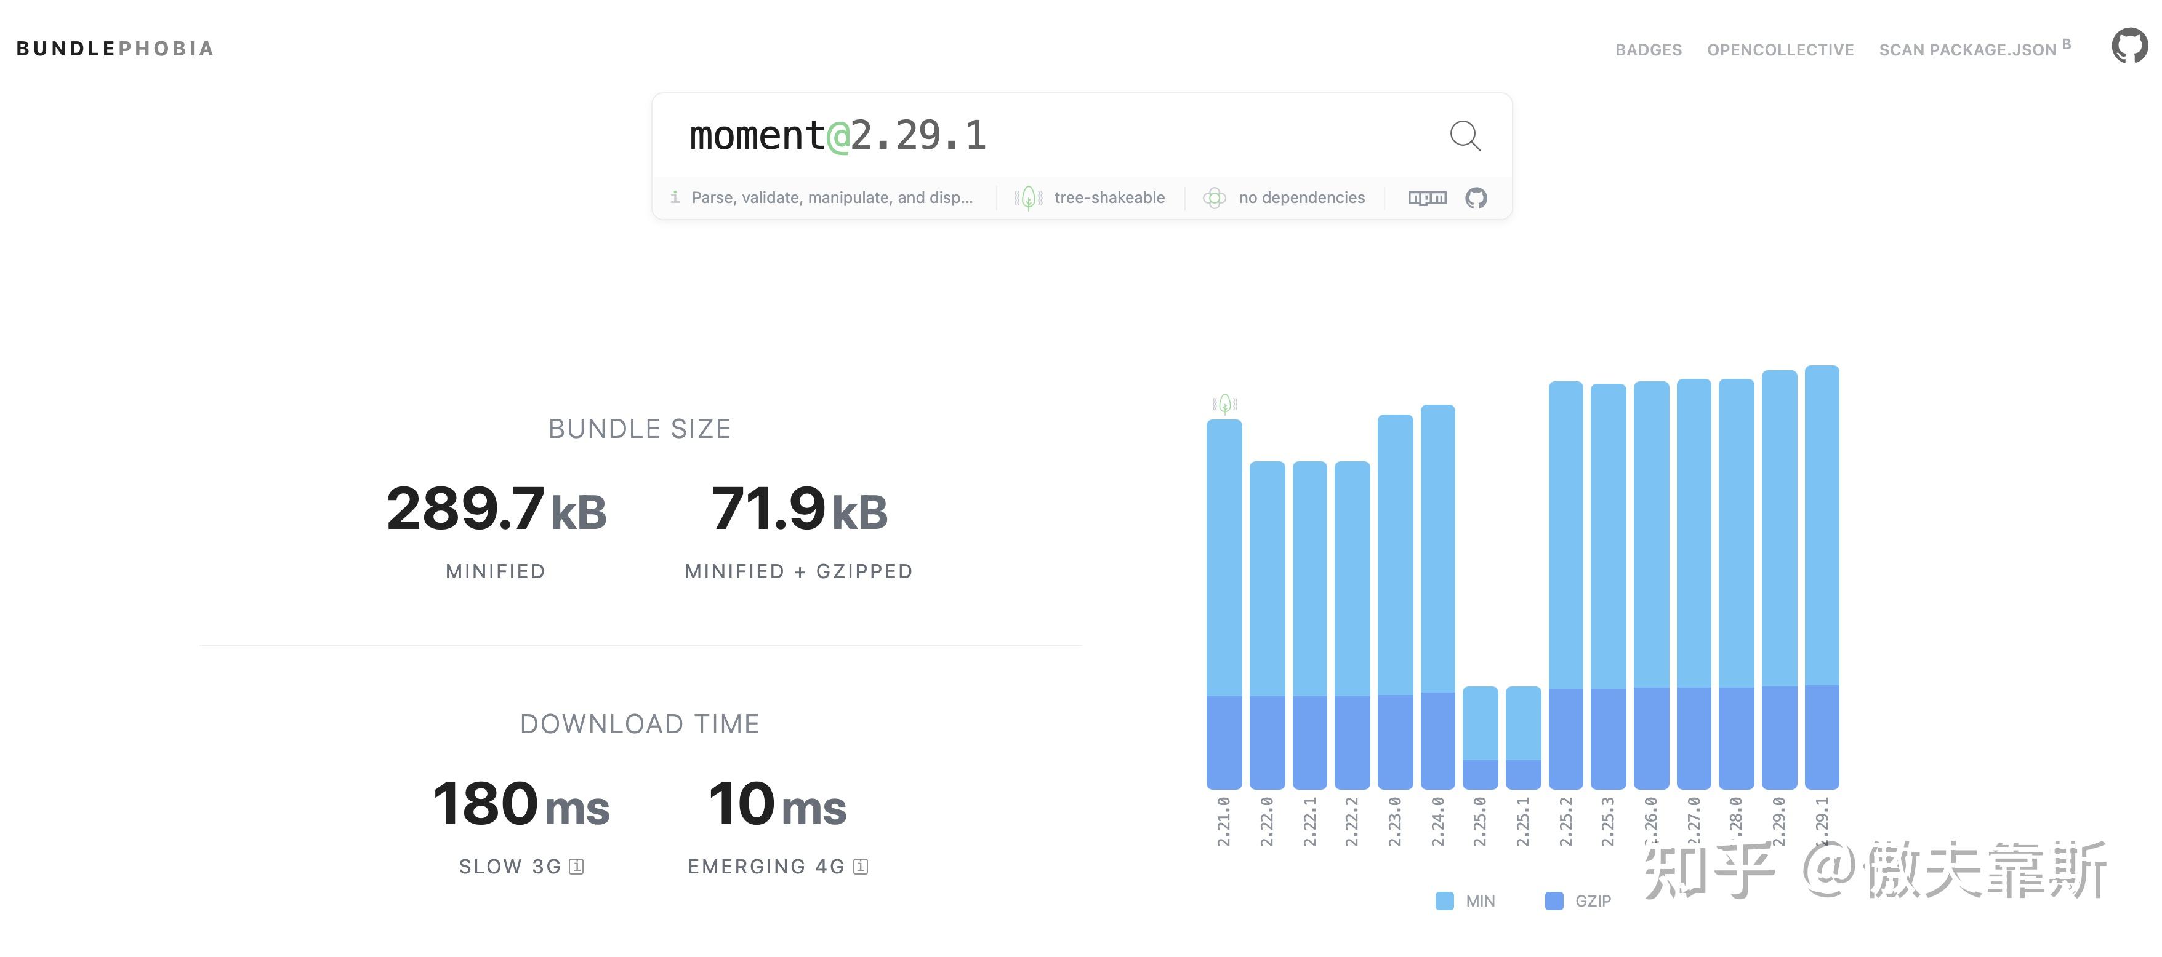
Task: Click the search magnifier icon
Action: point(1465,135)
